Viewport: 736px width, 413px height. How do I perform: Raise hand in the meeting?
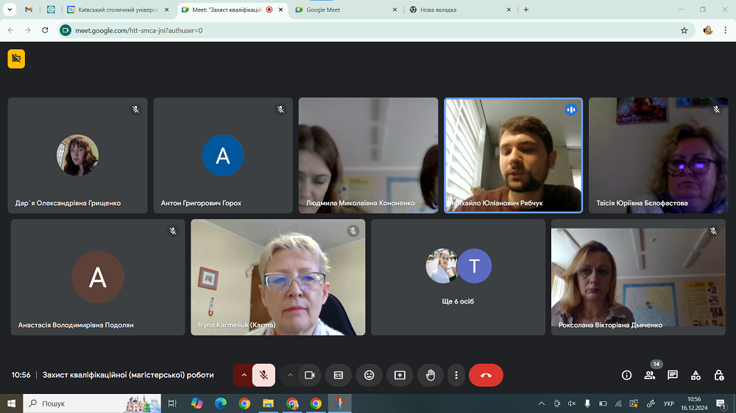click(x=431, y=375)
